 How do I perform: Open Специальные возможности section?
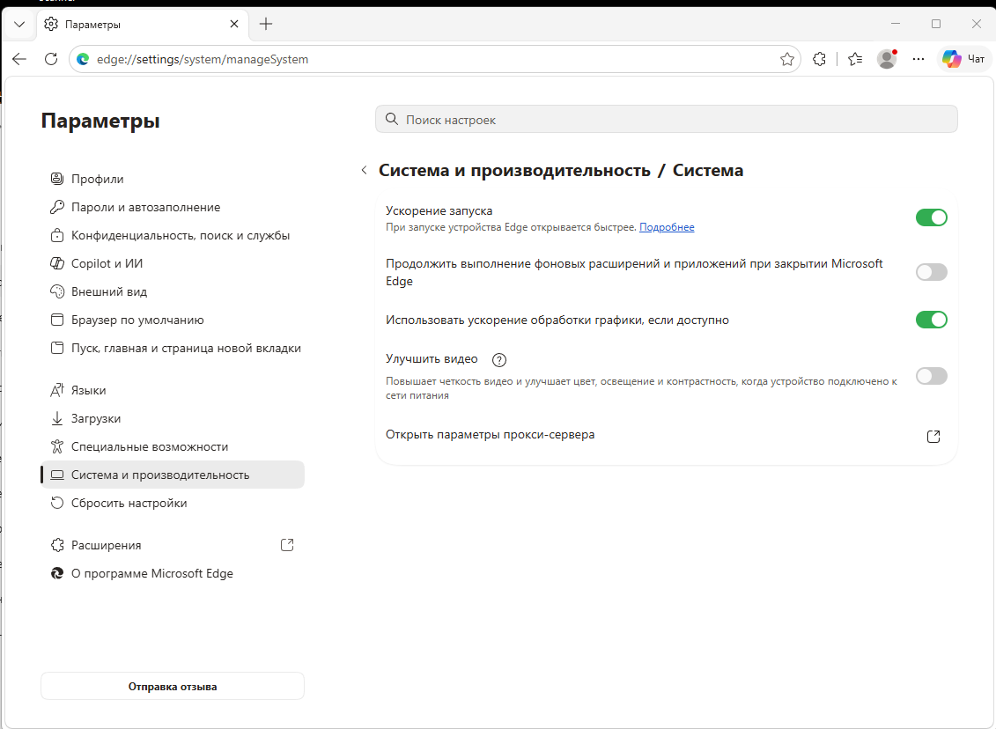(x=173, y=446)
